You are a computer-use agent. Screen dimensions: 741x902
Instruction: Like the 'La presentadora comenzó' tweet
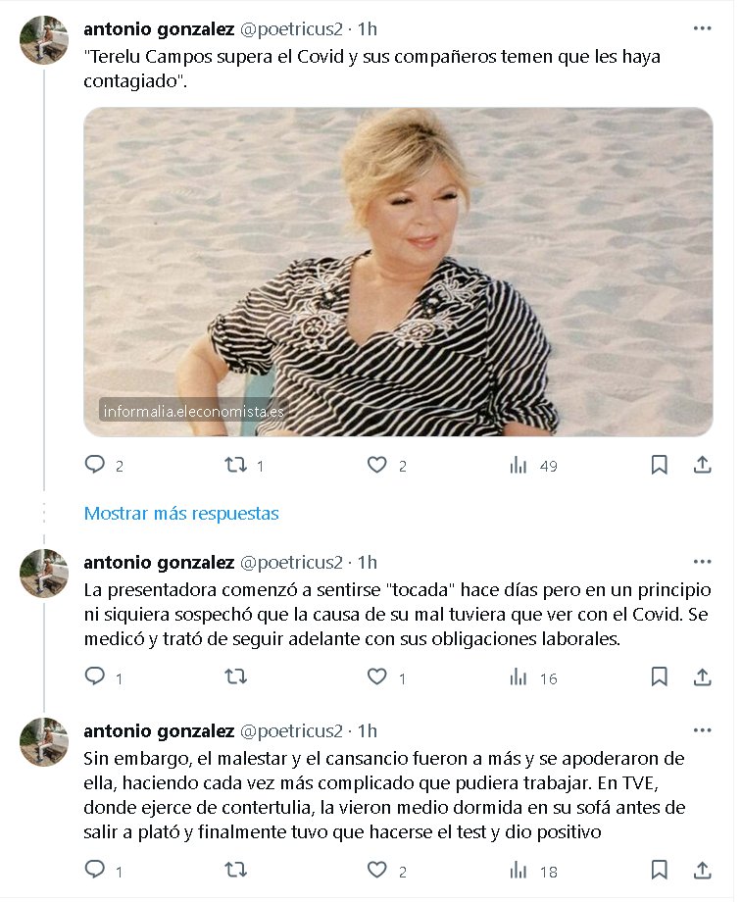click(x=377, y=676)
